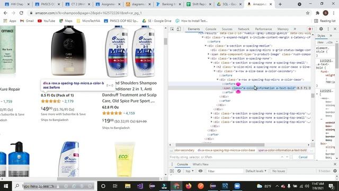Expand the h2 a-size-mini node
339x191 pixels.
(x=215, y=67)
